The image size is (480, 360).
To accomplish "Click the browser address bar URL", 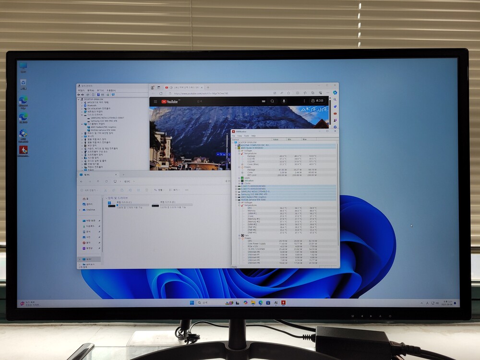I will tap(202, 94).
